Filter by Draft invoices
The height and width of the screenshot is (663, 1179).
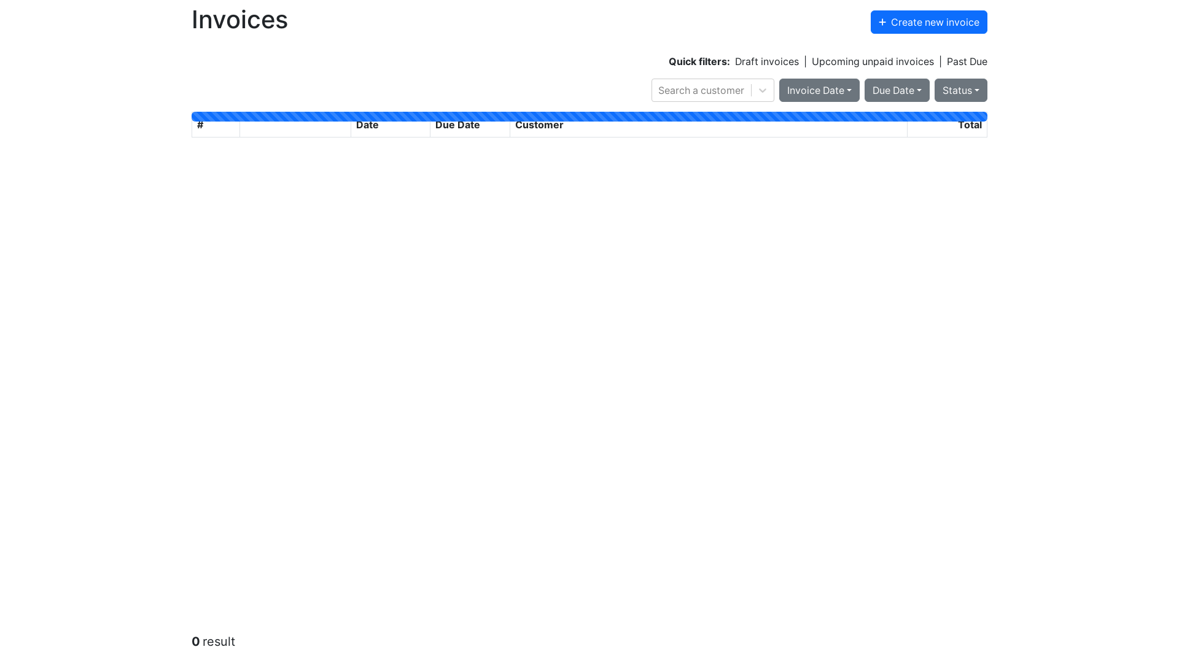tap(766, 61)
